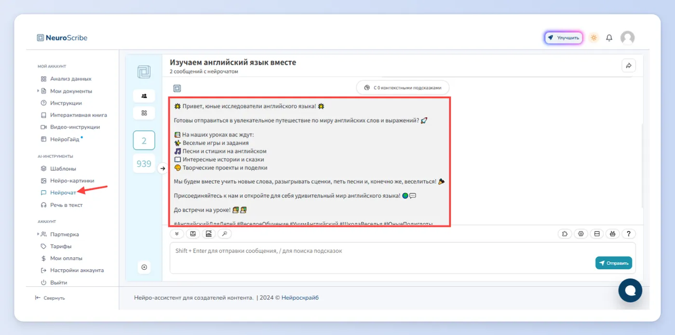Expand chat panel with arrow button
Viewport: 675px width, 335px height.
162,168
